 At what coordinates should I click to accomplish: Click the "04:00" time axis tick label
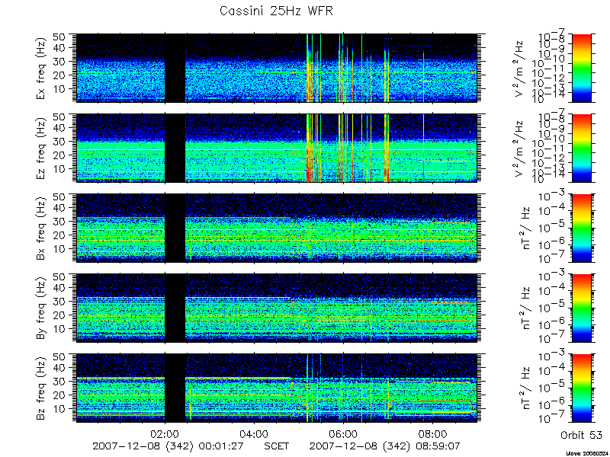tap(255, 433)
